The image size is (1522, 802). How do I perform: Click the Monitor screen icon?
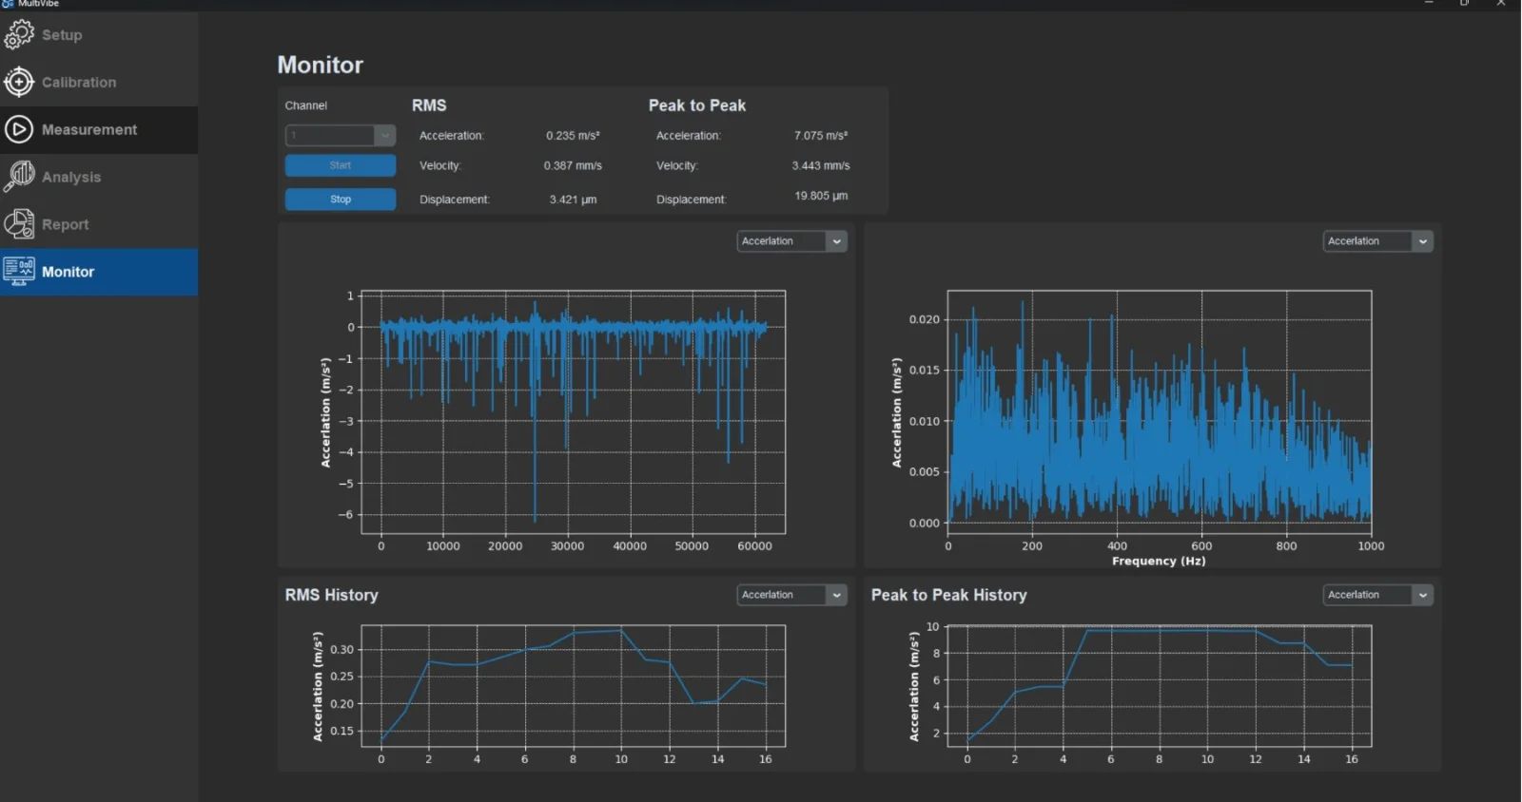19,272
